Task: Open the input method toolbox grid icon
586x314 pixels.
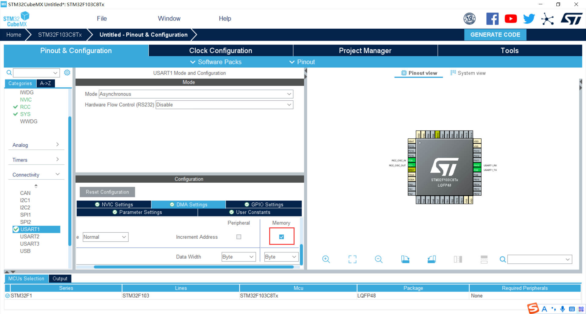Action: [581, 309]
